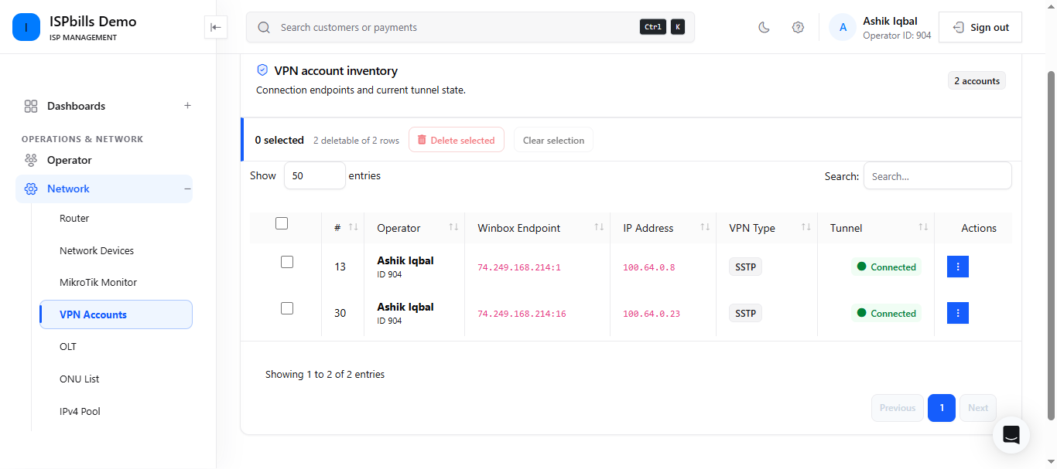
Task: Click the page vertical scrollbar
Action: tap(1051, 245)
